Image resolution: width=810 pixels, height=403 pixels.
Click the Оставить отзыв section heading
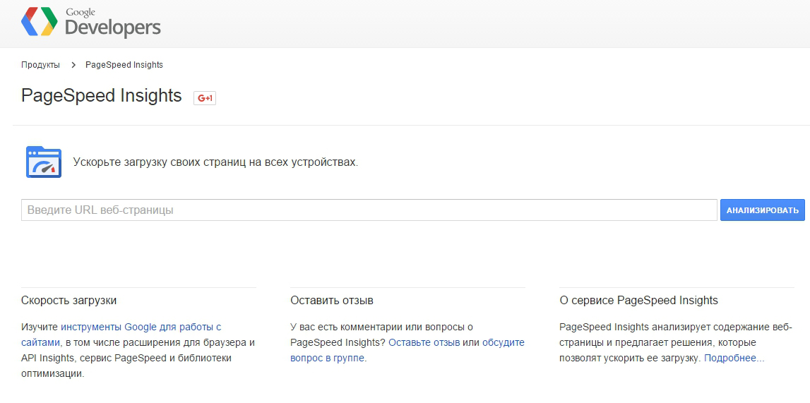pos(332,301)
